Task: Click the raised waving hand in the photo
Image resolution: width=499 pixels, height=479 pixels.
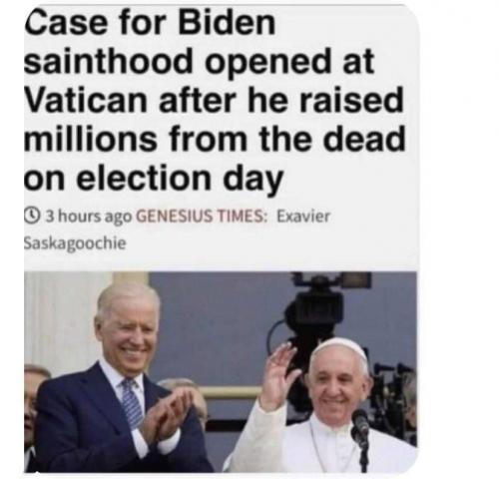Action: click(278, 369)
